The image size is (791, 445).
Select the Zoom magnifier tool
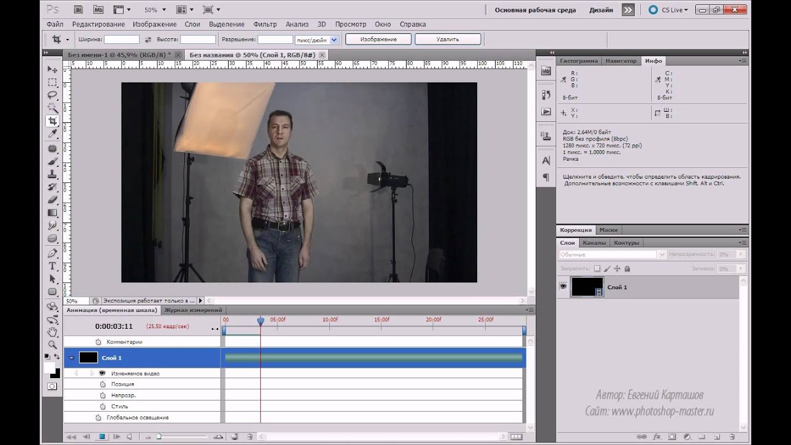[x=53, y=345]
